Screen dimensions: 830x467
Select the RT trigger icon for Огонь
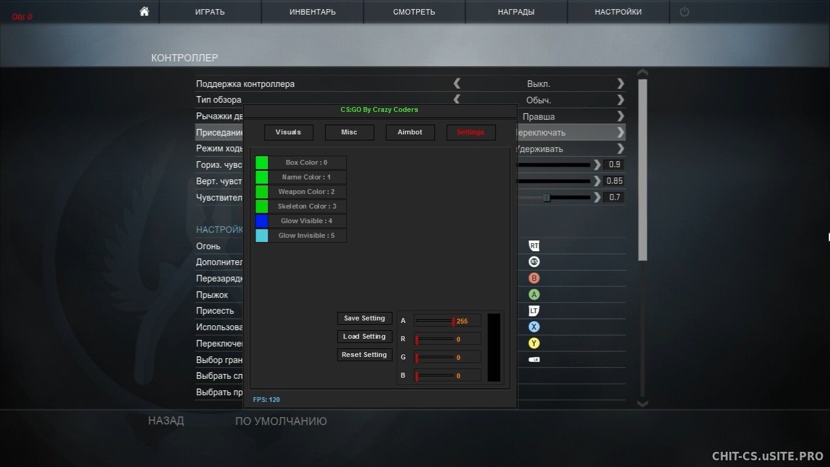[x=534, y=246]
